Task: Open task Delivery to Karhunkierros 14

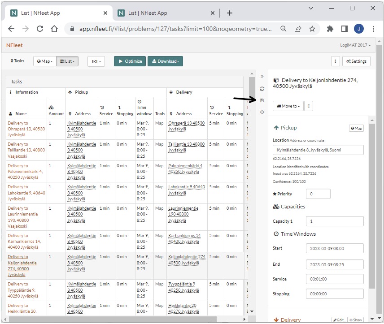Action: click(x=24, y=241)
